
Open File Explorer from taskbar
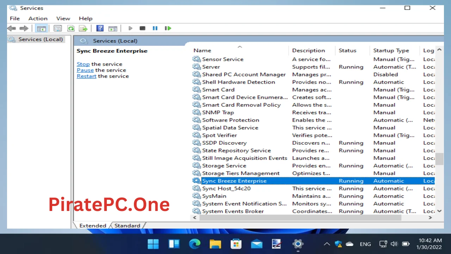pos(215,244)
